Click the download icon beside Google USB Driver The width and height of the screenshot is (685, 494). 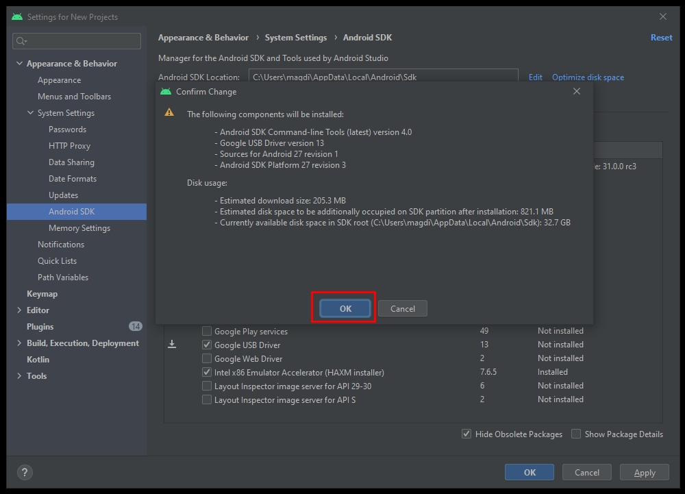(172, 345)
